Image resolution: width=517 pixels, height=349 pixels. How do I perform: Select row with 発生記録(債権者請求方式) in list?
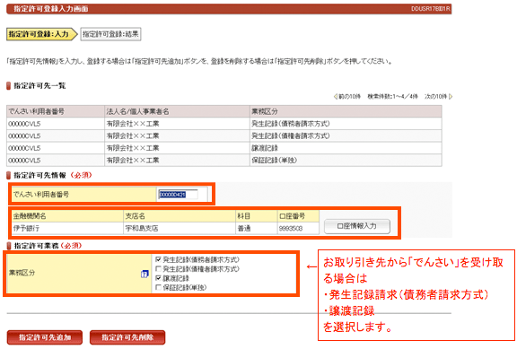(x=224, y=135)
